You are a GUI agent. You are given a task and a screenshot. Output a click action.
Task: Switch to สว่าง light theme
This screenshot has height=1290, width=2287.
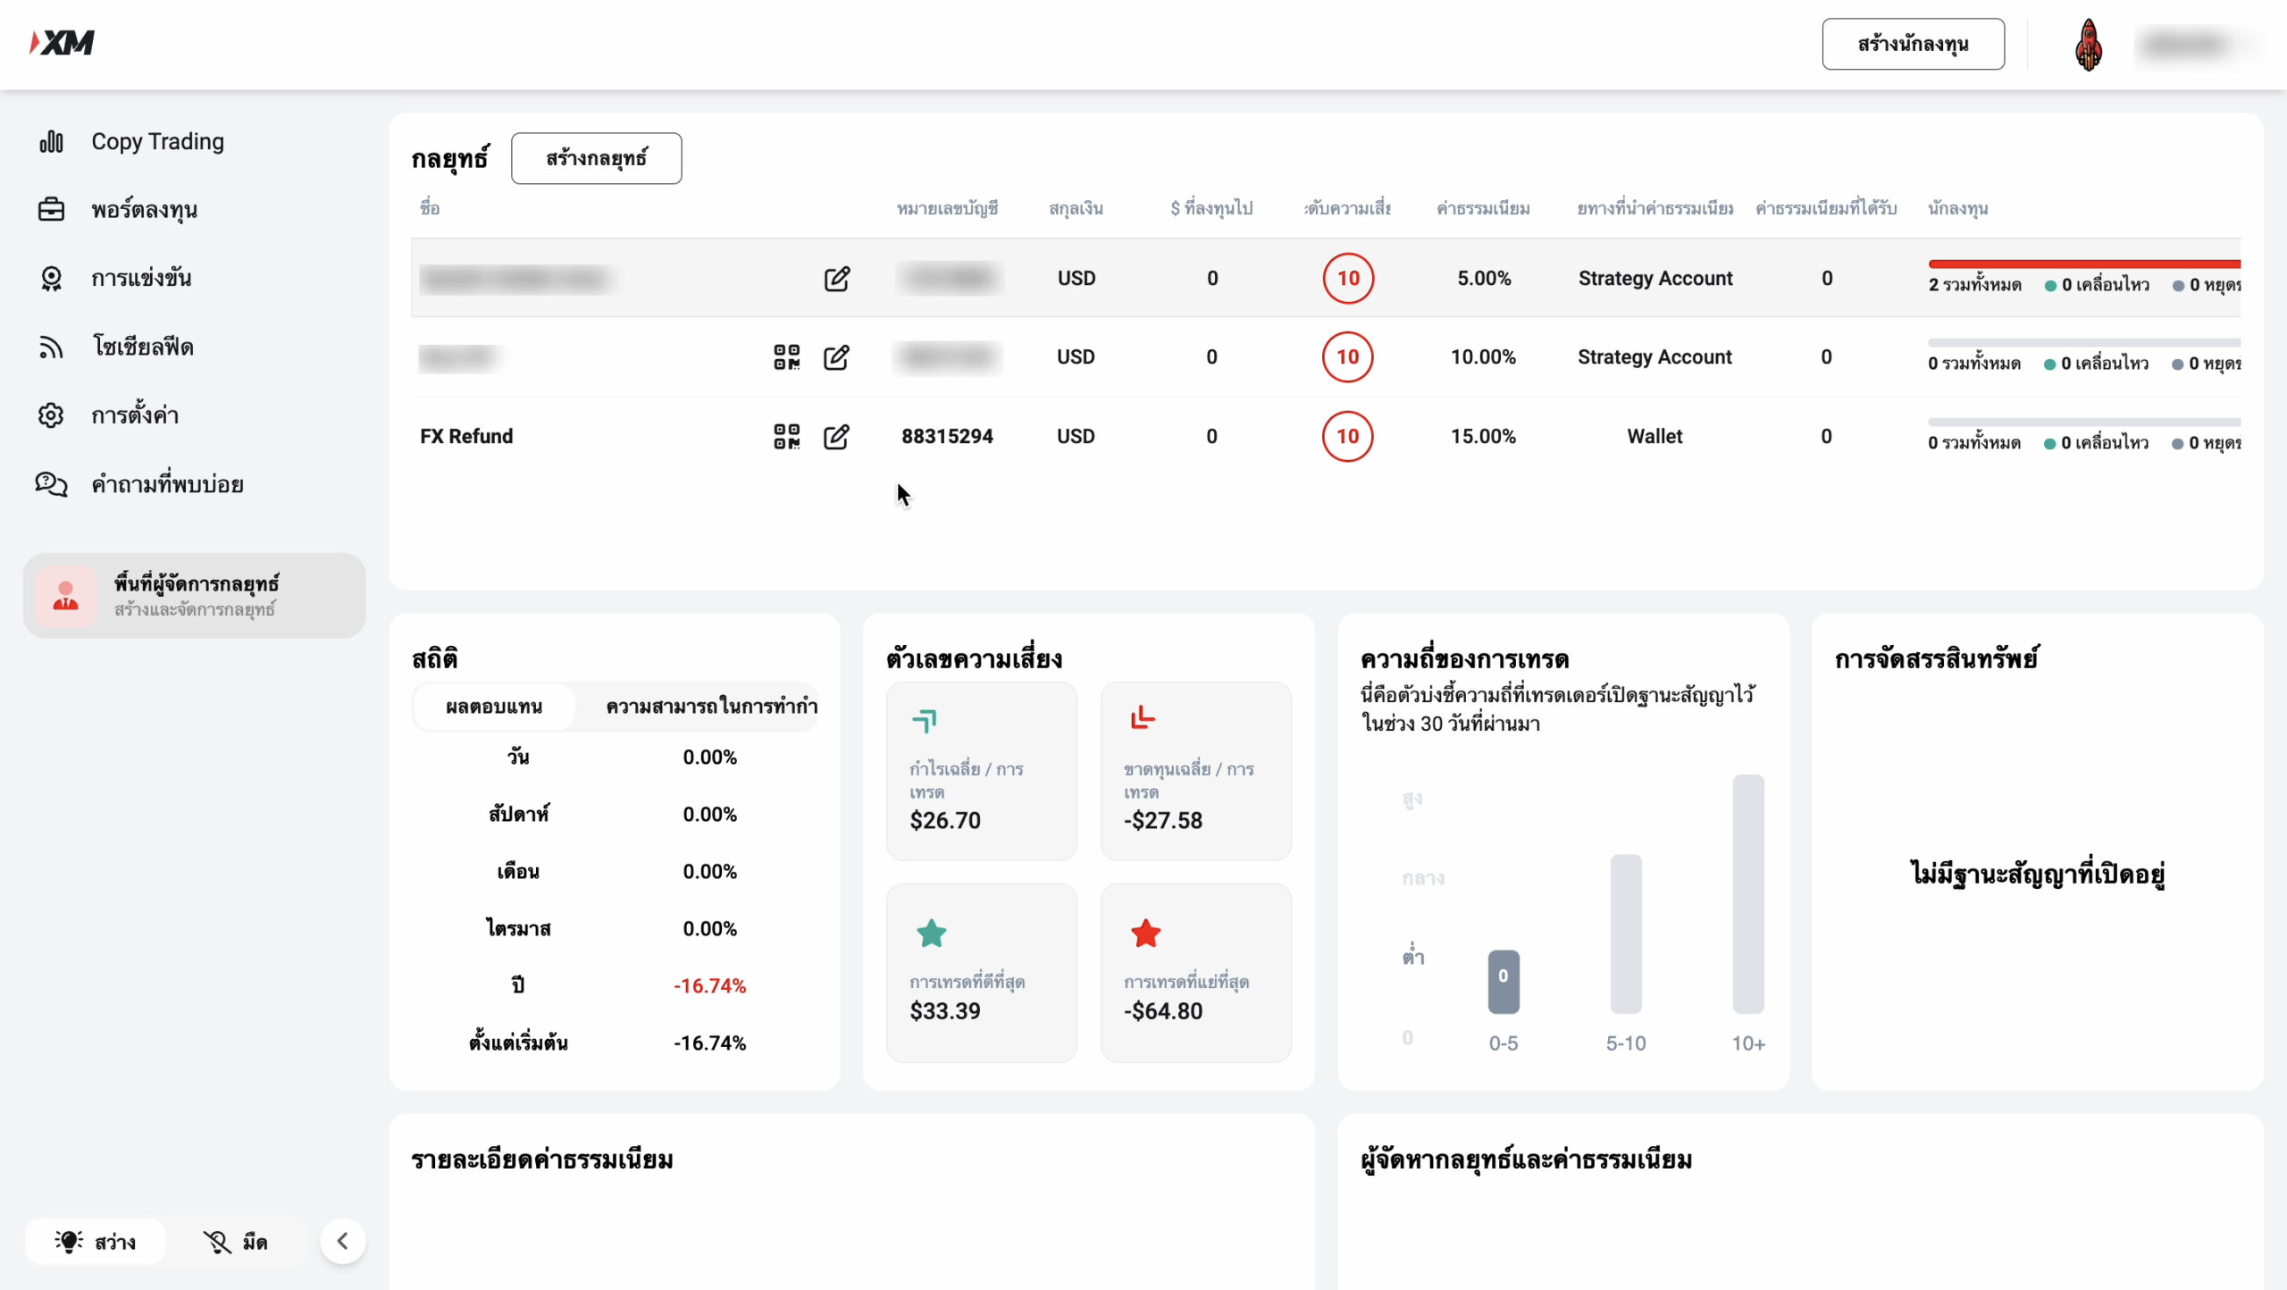point(96,1241)
